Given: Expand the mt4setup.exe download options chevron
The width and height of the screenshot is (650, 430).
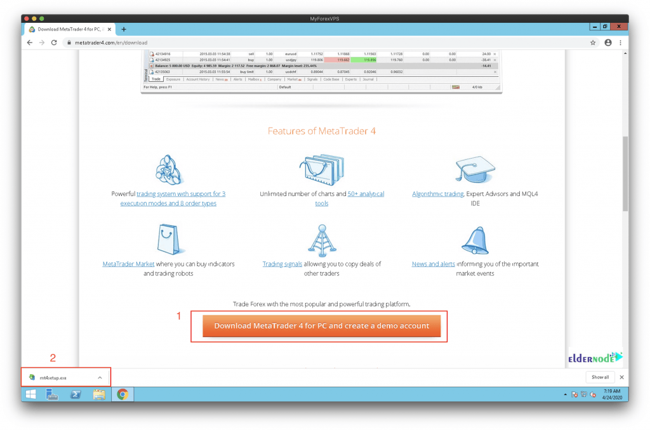Looking at the screenshot, I should (x=100, y=378).
